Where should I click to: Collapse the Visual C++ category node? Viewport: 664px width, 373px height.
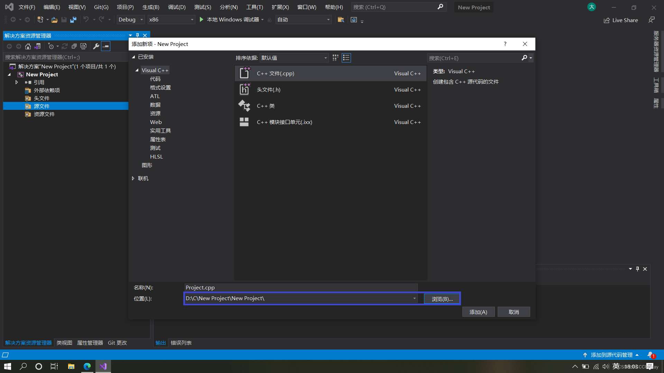(x=137, y=70)
